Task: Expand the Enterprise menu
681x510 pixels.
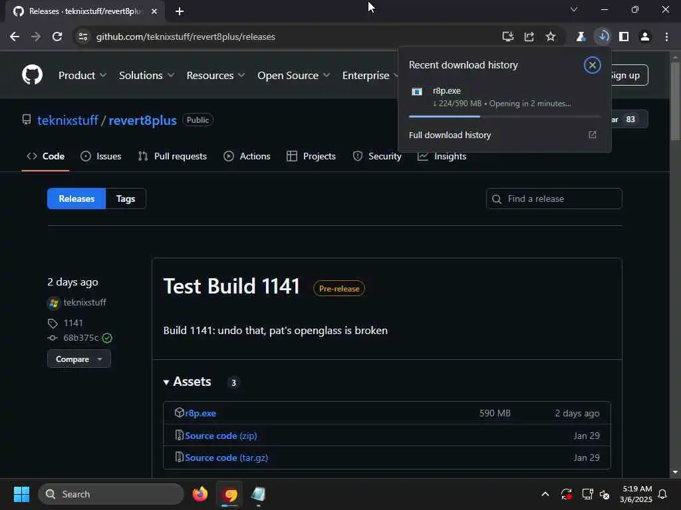Action: coord(370,76)
